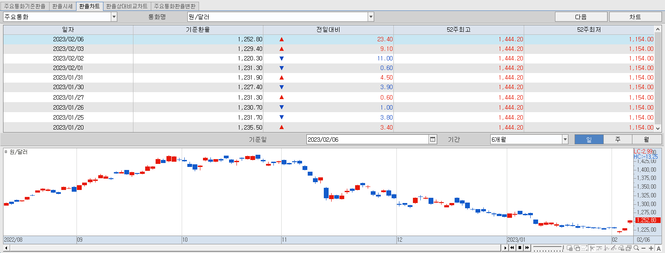Open calendar picker next to 기준일 date

click(x=433, y=139)
